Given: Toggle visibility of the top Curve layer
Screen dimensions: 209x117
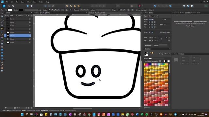Looking at the screenshot, I should click(30, 19).
